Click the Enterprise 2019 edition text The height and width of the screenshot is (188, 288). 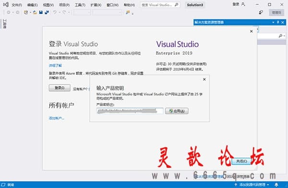click(x=174, y=53)
